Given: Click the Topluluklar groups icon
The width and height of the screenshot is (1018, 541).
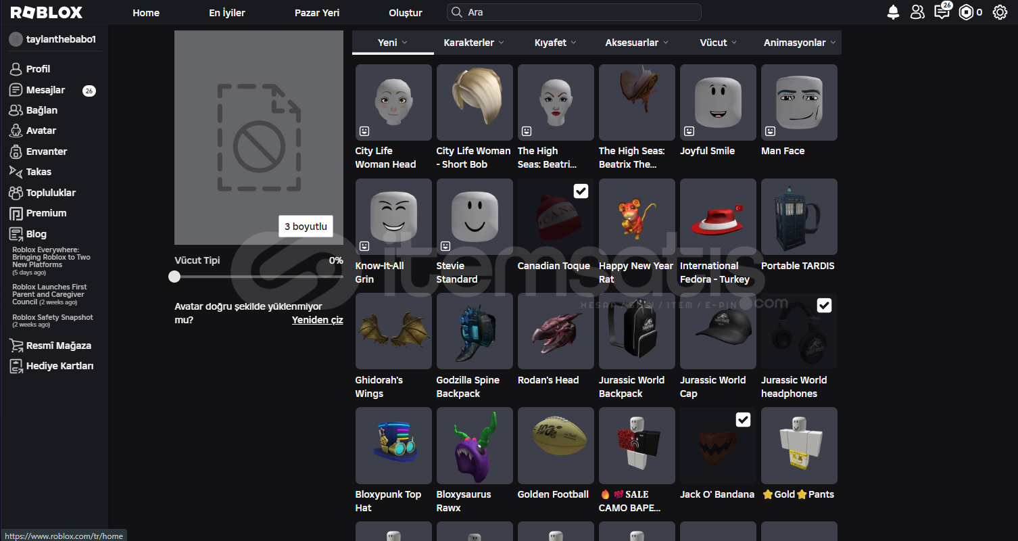Looking at the screenshot, I should click(16, 193).
